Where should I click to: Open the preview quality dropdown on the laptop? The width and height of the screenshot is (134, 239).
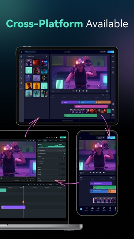(x=18, y=180)
